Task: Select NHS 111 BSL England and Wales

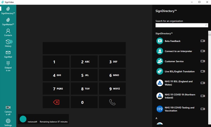Action: (181, 83)
